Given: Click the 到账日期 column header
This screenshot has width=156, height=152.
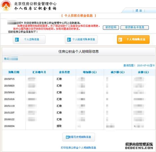Looking at the screenshot, I should pos(14,72).
